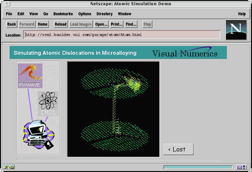Viewport: 252px width, 172px height.
Task: Click the Forward button
Action: [x=27, y=24]
